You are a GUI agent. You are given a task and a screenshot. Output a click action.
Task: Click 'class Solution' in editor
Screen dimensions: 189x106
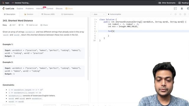[x=107, y=19]
